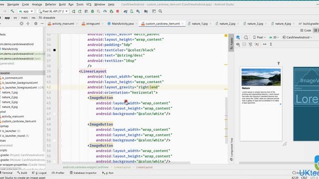Open the Component Tree side panel tab

(x=231, y=149)
